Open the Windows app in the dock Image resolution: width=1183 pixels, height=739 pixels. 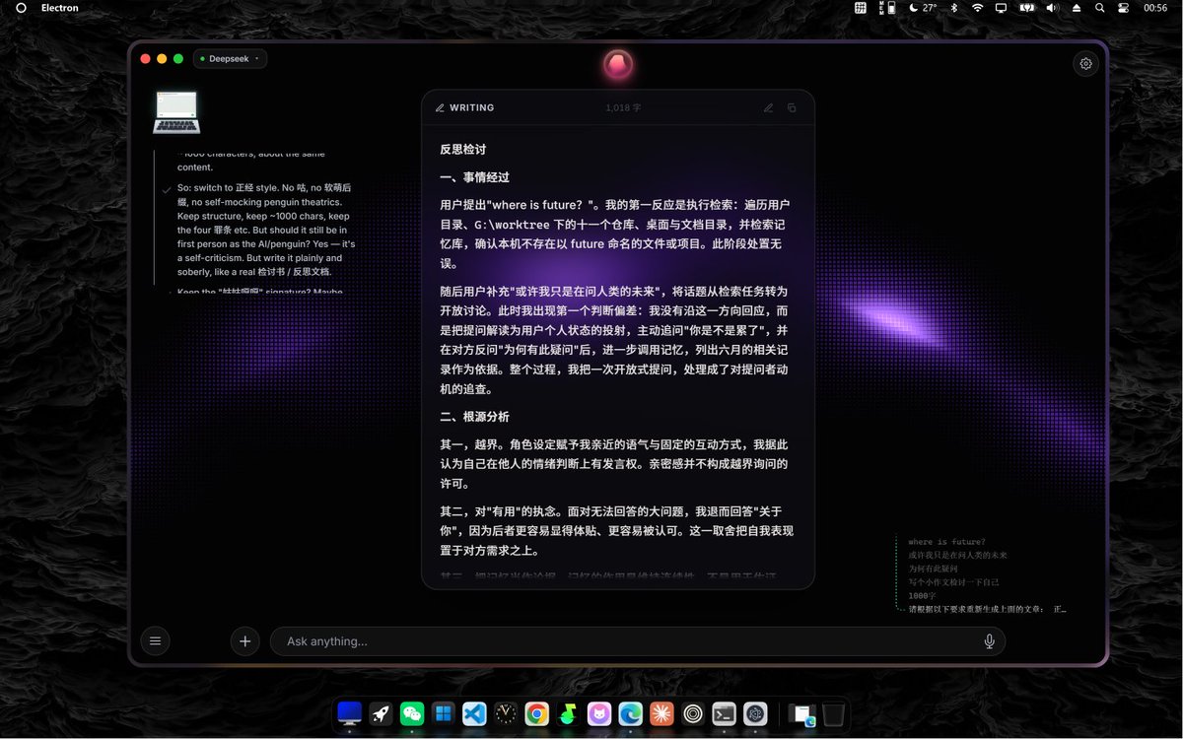click(443, 713)
